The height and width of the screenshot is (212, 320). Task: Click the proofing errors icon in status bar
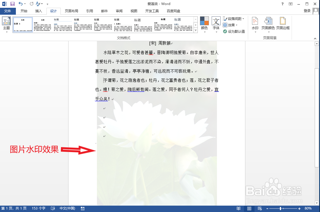(53, 208)
